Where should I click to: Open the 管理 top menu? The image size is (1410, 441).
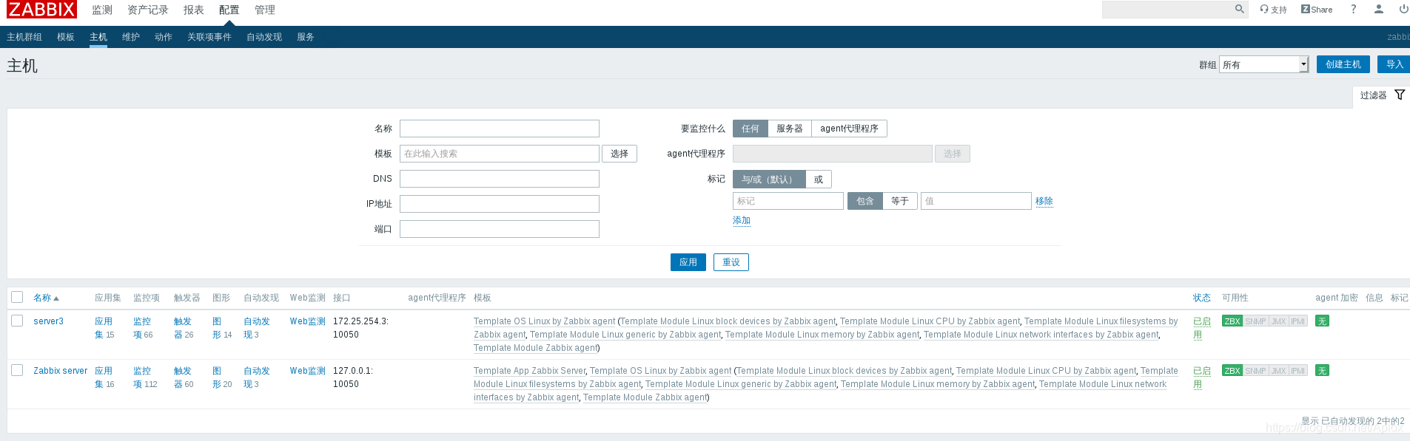coord(265,10)
